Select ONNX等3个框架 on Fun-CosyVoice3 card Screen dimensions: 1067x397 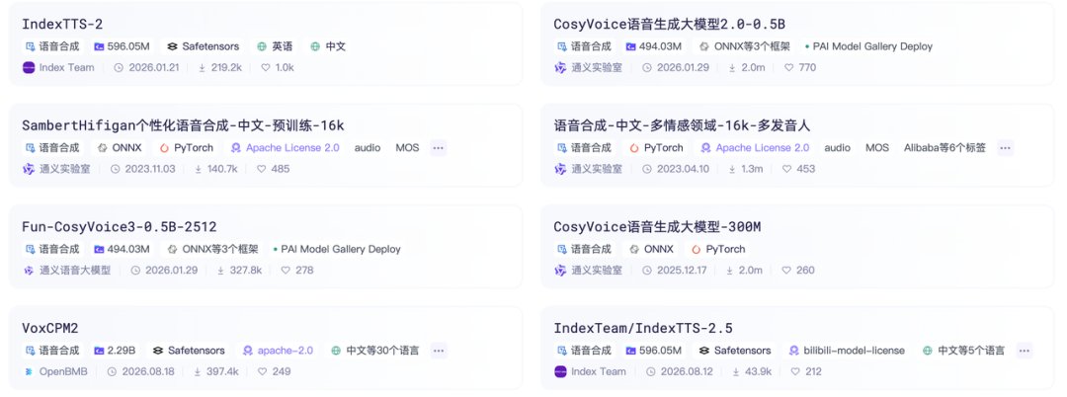212,249
